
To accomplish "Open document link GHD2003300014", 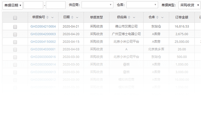I will [43, 64].
